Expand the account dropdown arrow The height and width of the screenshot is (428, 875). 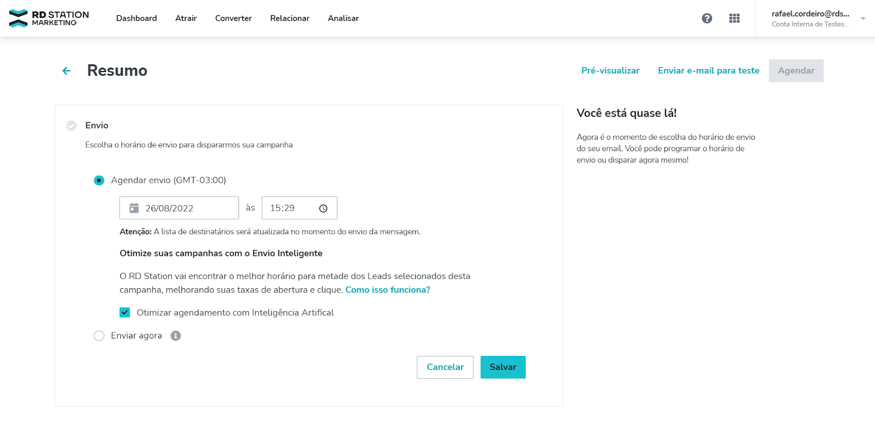click(x=863, y=19)
